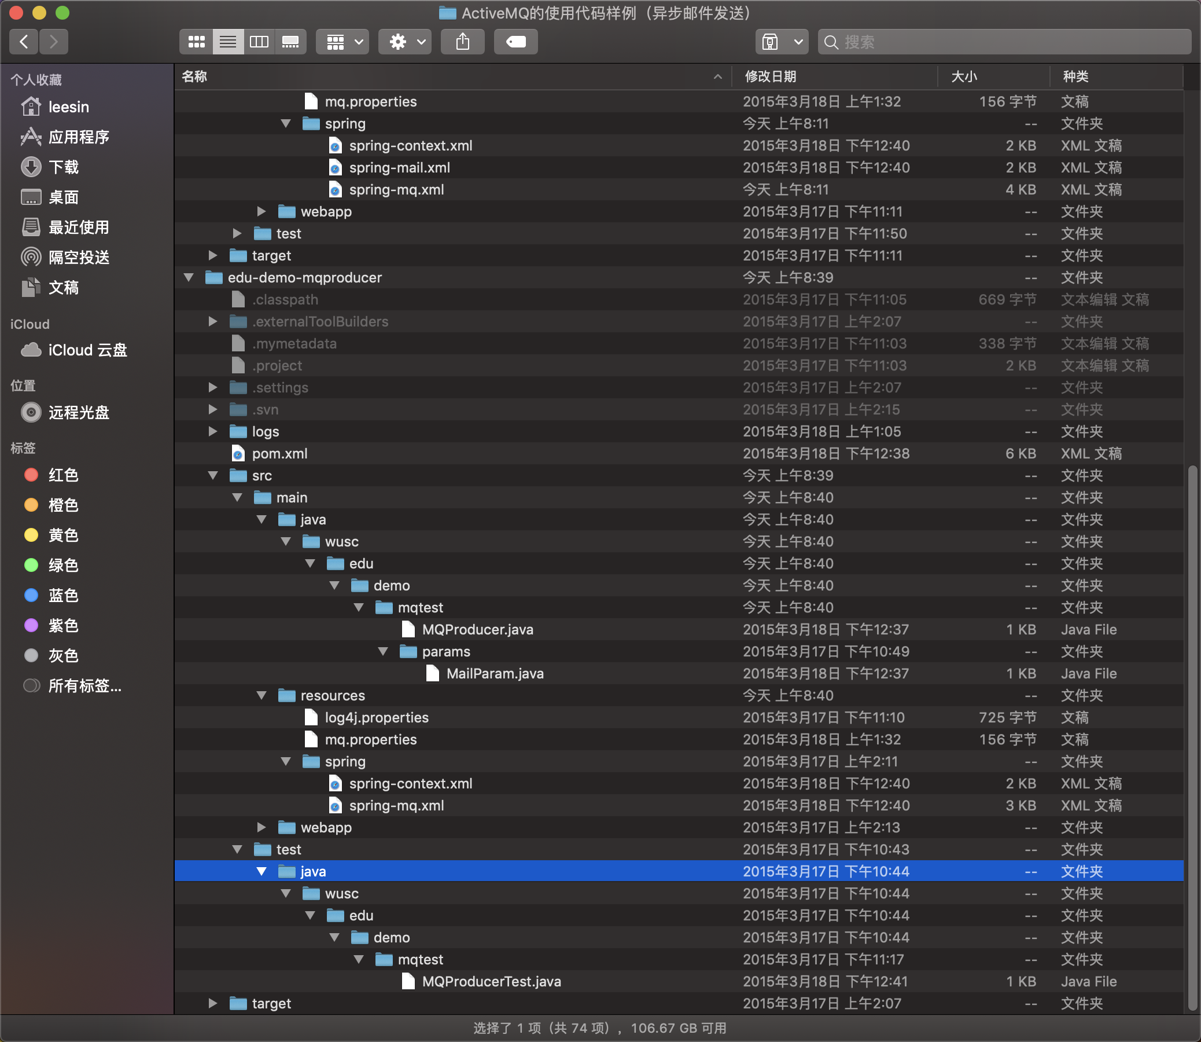
Task: Go forward with the right arrow button
Action: (53, 41)
